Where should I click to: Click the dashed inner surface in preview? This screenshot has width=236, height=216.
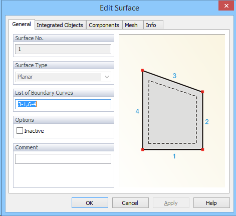pos(172,115)
